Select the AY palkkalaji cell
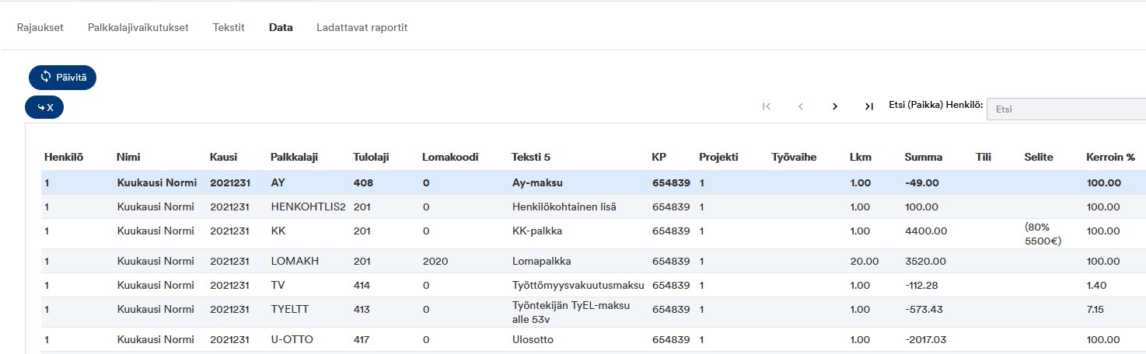Screen dimensions: 1146x354 [278, 183]
